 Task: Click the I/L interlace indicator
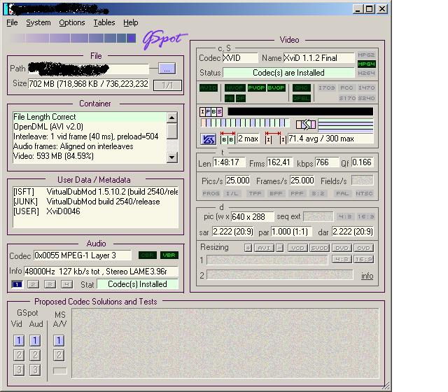232,193
